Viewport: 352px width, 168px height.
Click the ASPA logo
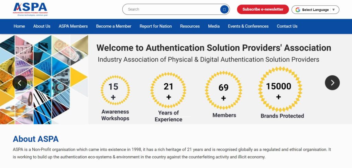click(30, 9)
